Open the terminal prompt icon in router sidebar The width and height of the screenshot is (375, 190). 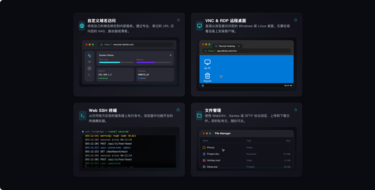coord(89,75)
